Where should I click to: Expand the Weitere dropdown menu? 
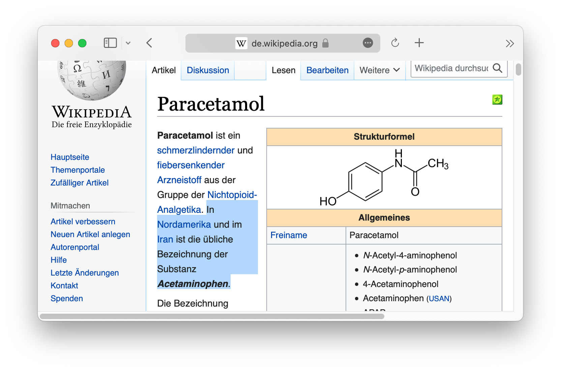click(x=380, y=70)
